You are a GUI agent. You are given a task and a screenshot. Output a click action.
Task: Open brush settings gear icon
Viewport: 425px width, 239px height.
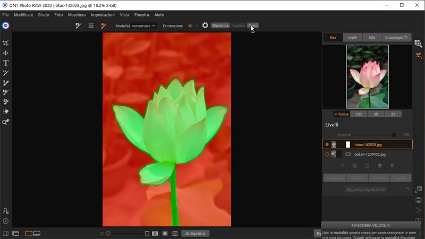pyautogui.click(x=205, y=25)
